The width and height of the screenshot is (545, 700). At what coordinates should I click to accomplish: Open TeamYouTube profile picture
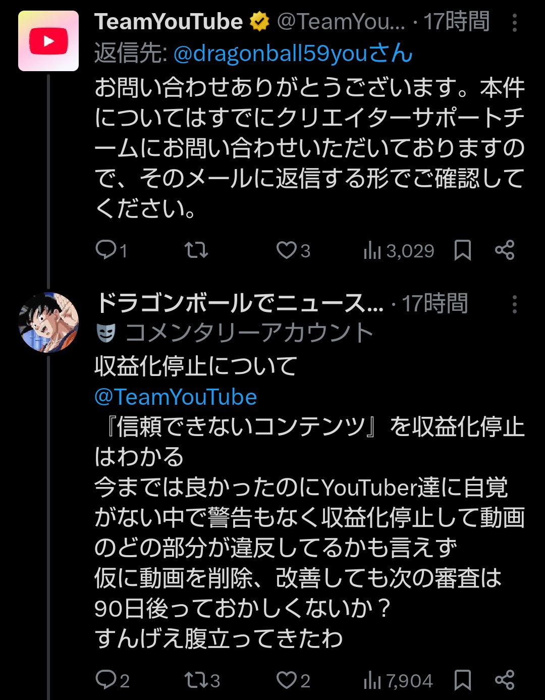[x=48, y=41]
